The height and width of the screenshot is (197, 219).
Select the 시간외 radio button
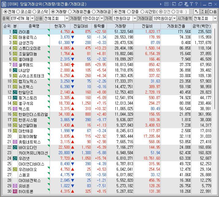point(142,12)
